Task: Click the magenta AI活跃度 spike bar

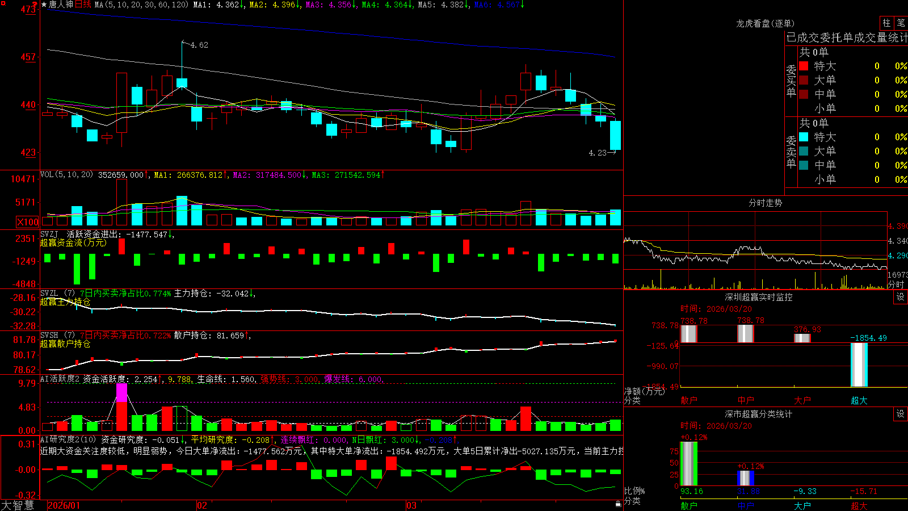Action: (x=121, y=393)
